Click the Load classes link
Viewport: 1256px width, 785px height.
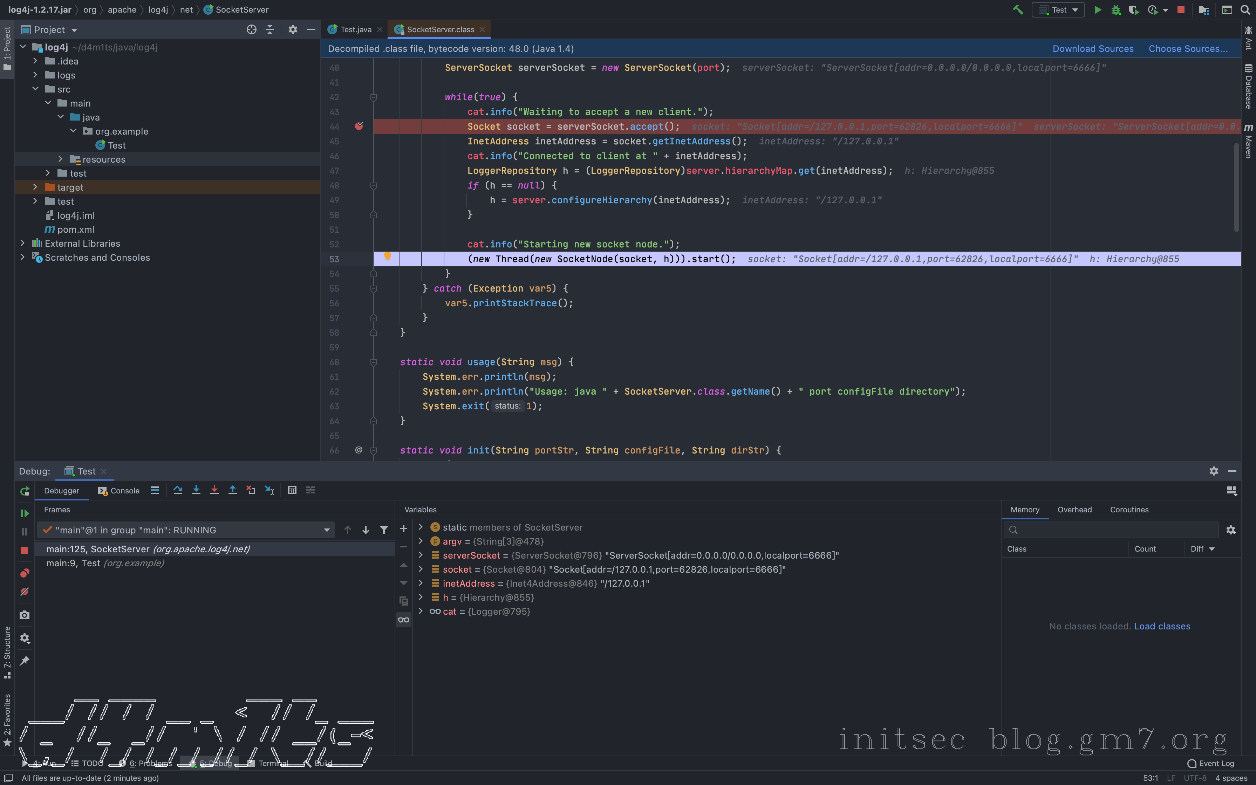click(1162, 626)
